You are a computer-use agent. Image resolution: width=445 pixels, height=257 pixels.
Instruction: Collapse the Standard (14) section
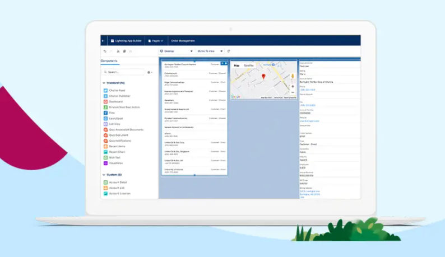click(x=104, y=83)
